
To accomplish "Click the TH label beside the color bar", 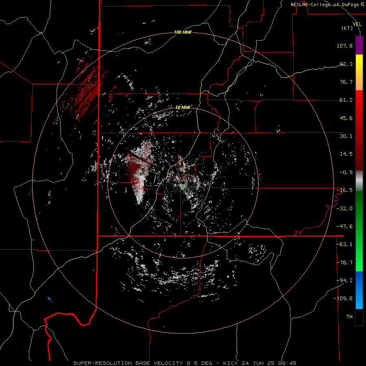I will (x=349, y=317).
